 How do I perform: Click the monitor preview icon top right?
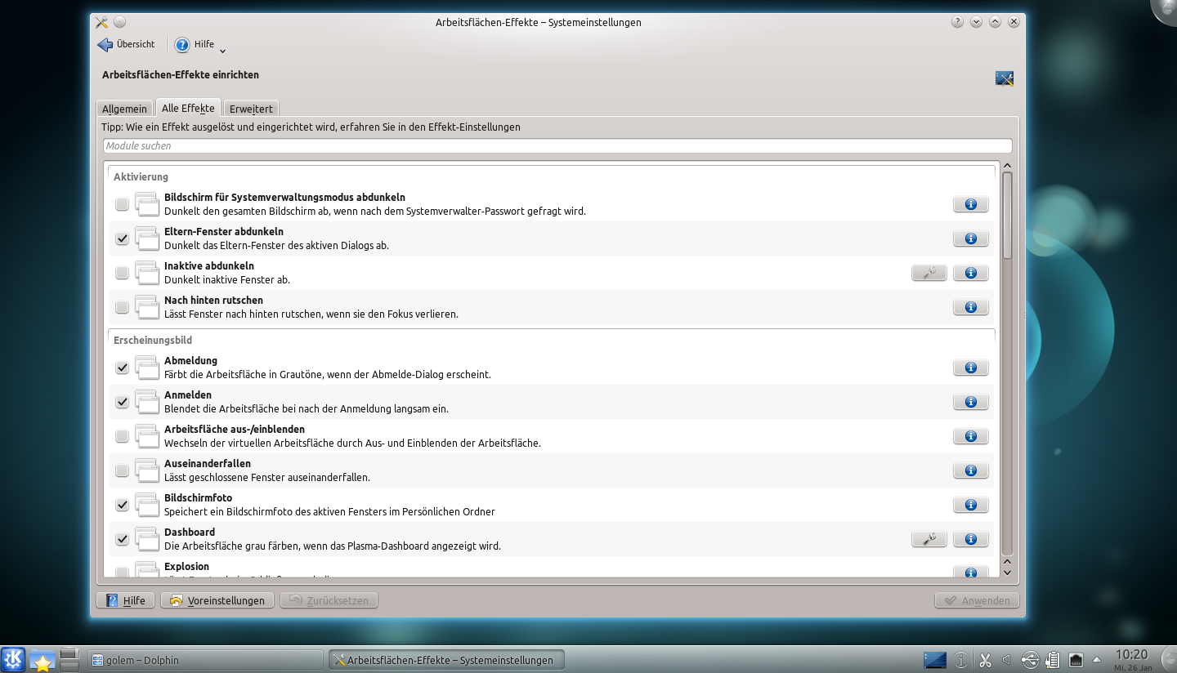(1004, 78)
